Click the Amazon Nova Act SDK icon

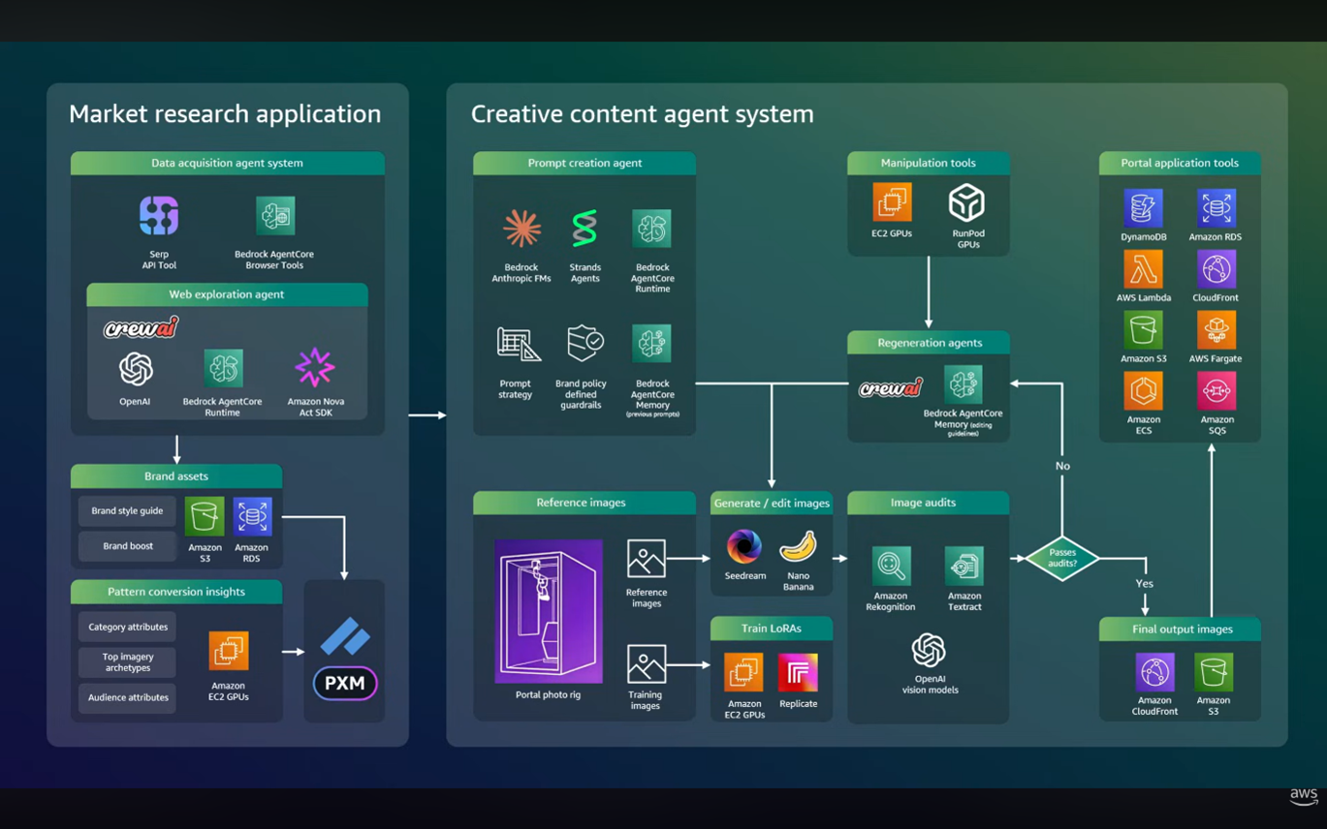click(x=315, y=368)
